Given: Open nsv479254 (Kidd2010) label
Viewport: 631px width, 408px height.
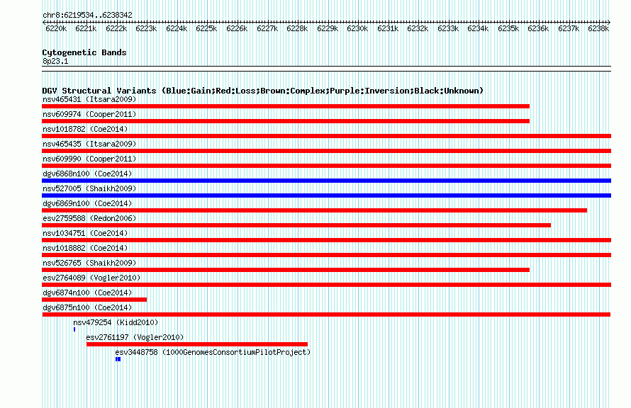Looking at the screenshot, I should [116, 322].
